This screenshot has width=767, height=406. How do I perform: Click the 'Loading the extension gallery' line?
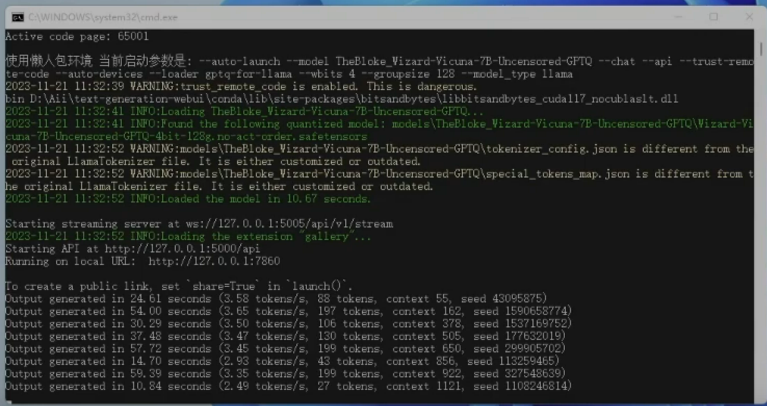[x=188, y=236]
